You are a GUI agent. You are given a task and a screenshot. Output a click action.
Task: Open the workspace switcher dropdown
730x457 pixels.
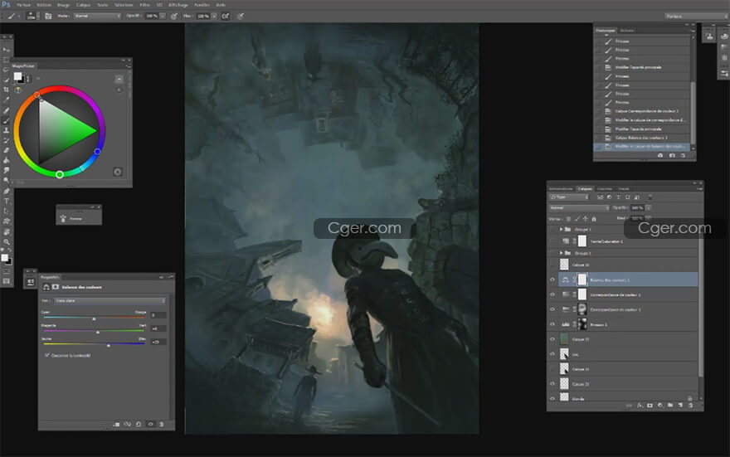[x=696, y=17]
